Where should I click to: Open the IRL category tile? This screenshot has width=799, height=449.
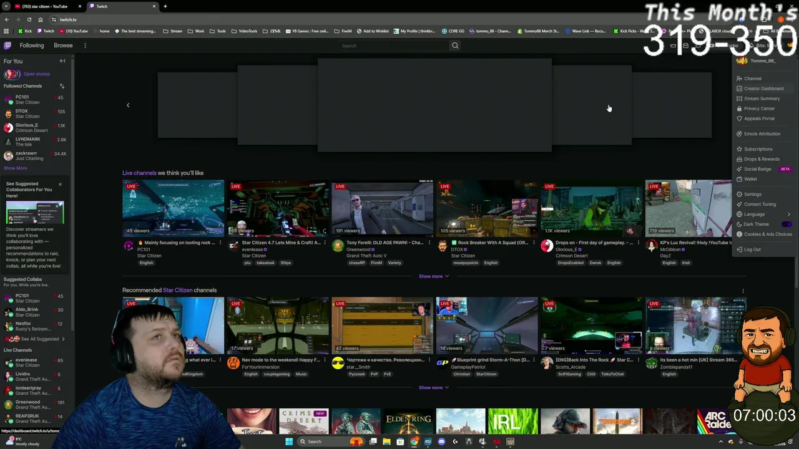click(512, 422)
